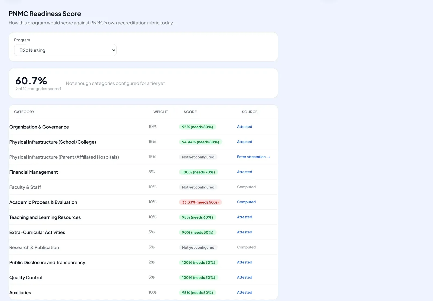The image size is (433, 301).
Task: Open Attested link for Teaching and Learning Resources
Action: coord(245,217)
